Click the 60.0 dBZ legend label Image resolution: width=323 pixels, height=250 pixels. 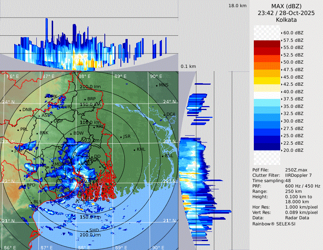293,33
